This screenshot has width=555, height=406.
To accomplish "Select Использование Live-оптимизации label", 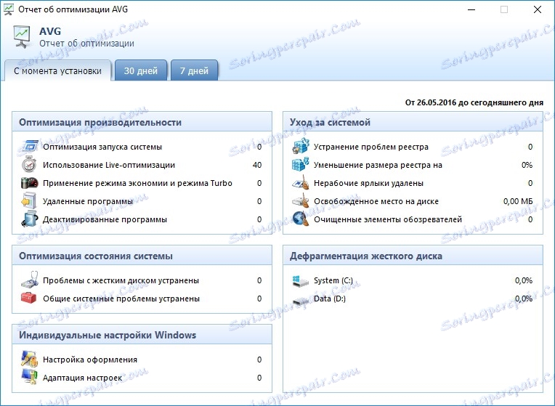I will pos(109,165).
